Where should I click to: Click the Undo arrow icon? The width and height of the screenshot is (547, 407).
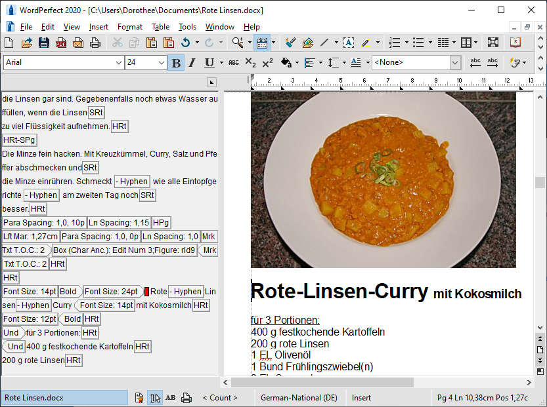[185, 43]
